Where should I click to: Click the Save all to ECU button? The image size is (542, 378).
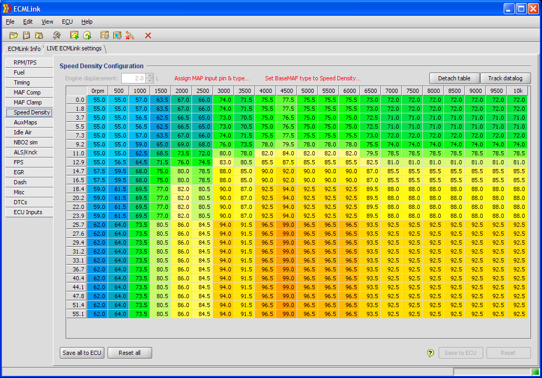pos(82,353)
